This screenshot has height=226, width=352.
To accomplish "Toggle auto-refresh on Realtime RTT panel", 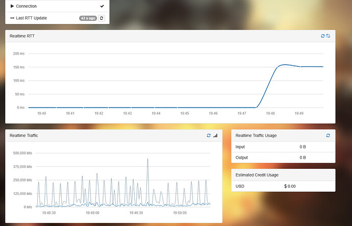I will 328,36.
